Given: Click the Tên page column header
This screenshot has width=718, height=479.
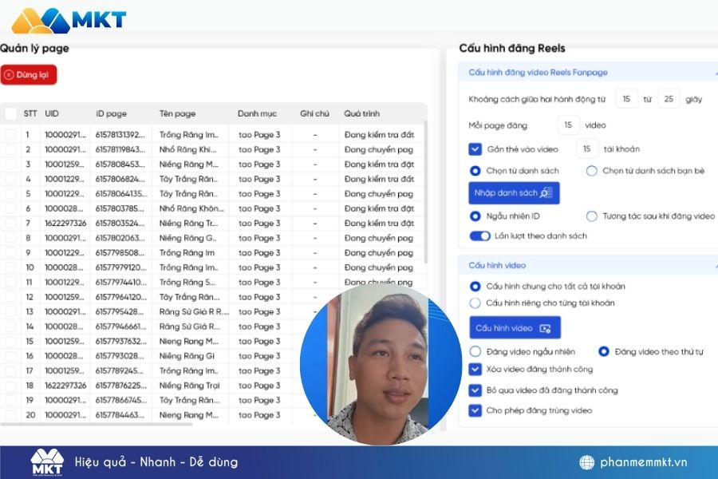Looking at the screenshot, I should (177, 113).
